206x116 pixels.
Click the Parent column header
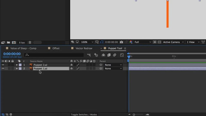click(102, 61)
